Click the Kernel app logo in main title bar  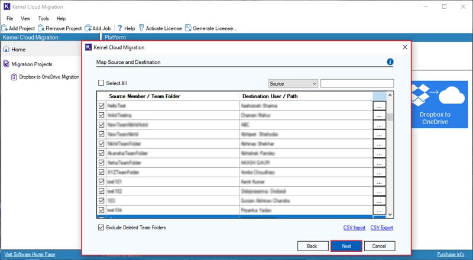click(7, 6)
